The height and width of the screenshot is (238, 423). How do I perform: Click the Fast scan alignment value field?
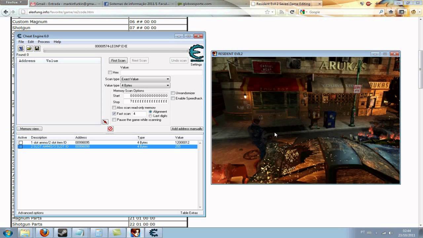click(139, 114)
